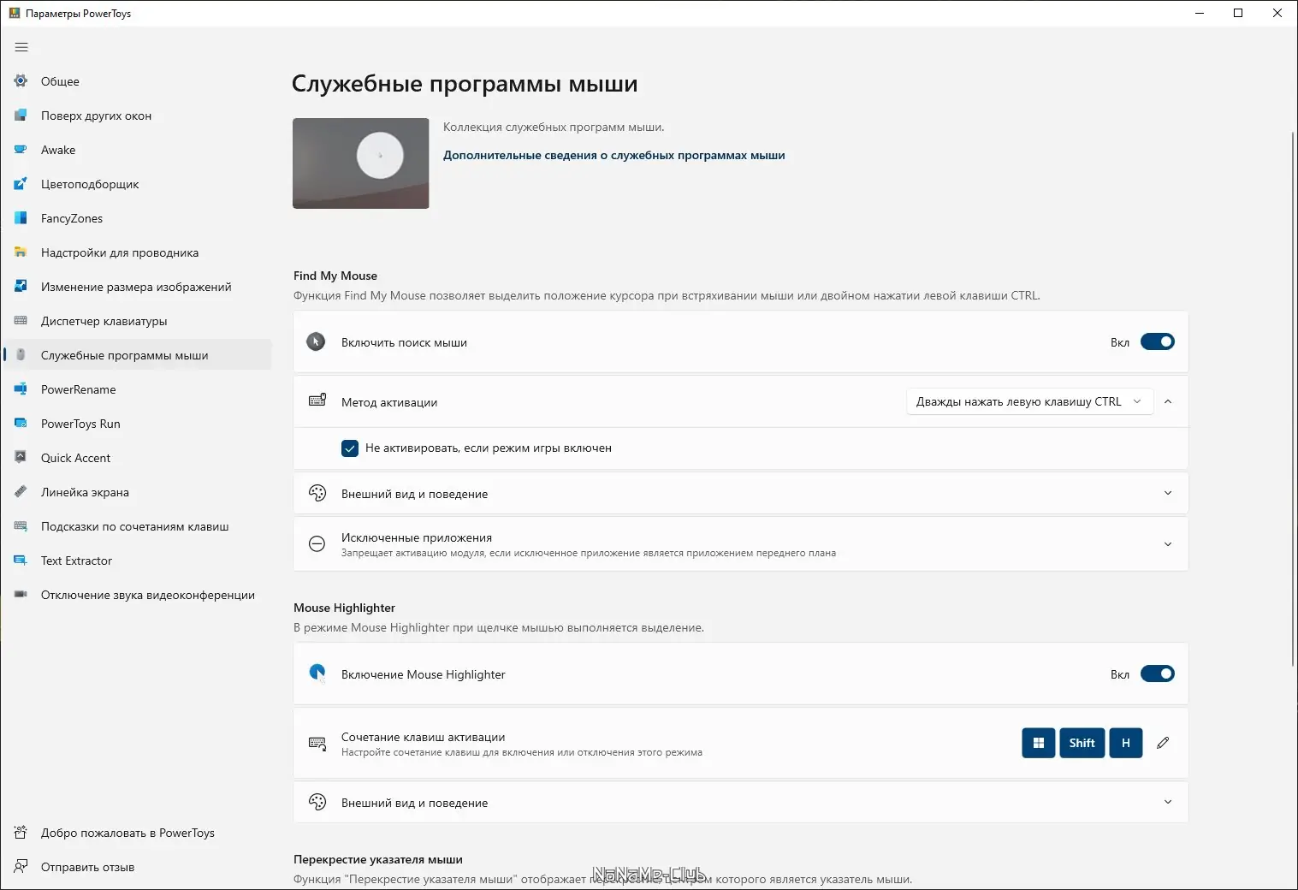Click the hamburger navigation menu icon
This screenshot has width=1298, height=890.
click(x=21, y=47)
